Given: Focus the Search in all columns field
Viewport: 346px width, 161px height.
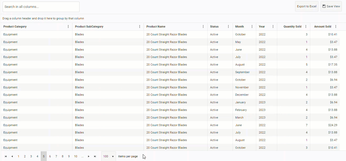Looking at the screenshot, I should coord(41,7).
